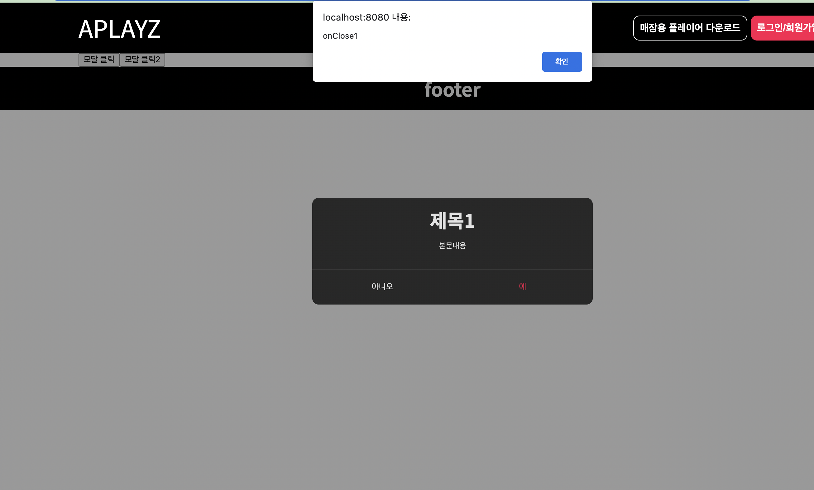Screen dimensions: 814x490
Task: Click the 본문내용 modal body text
Action: point(452,246)
